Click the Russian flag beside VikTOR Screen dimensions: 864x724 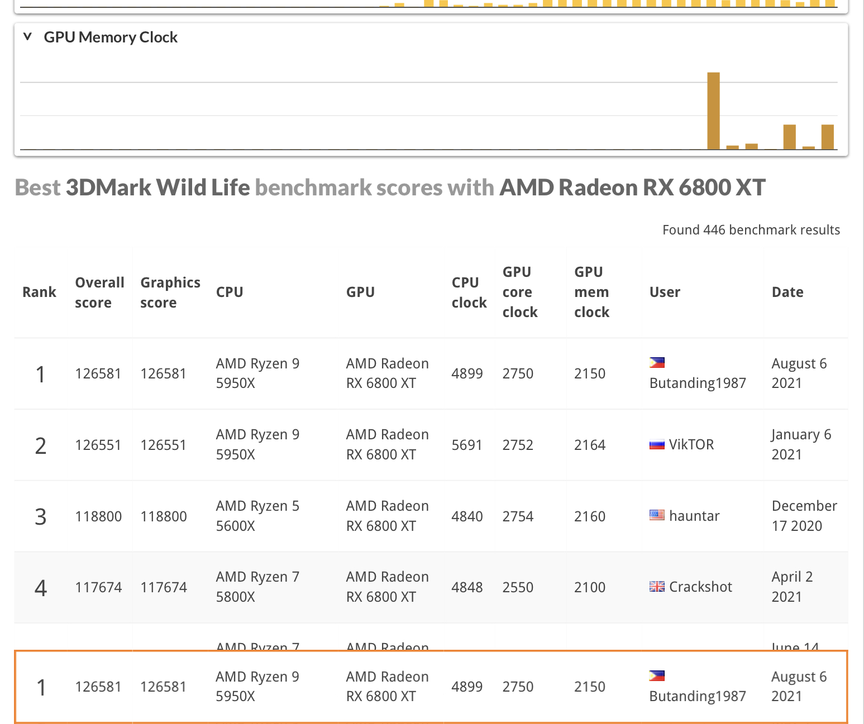657,445
